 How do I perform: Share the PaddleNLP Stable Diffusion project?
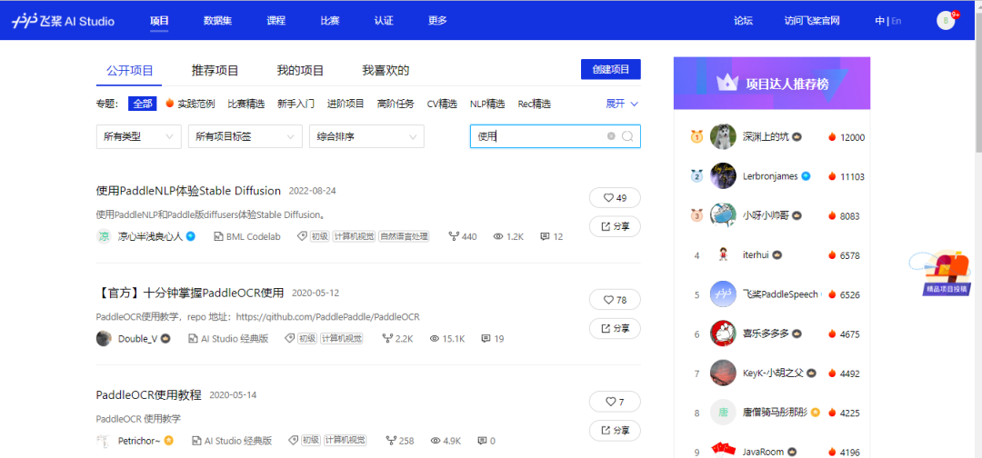615,226
